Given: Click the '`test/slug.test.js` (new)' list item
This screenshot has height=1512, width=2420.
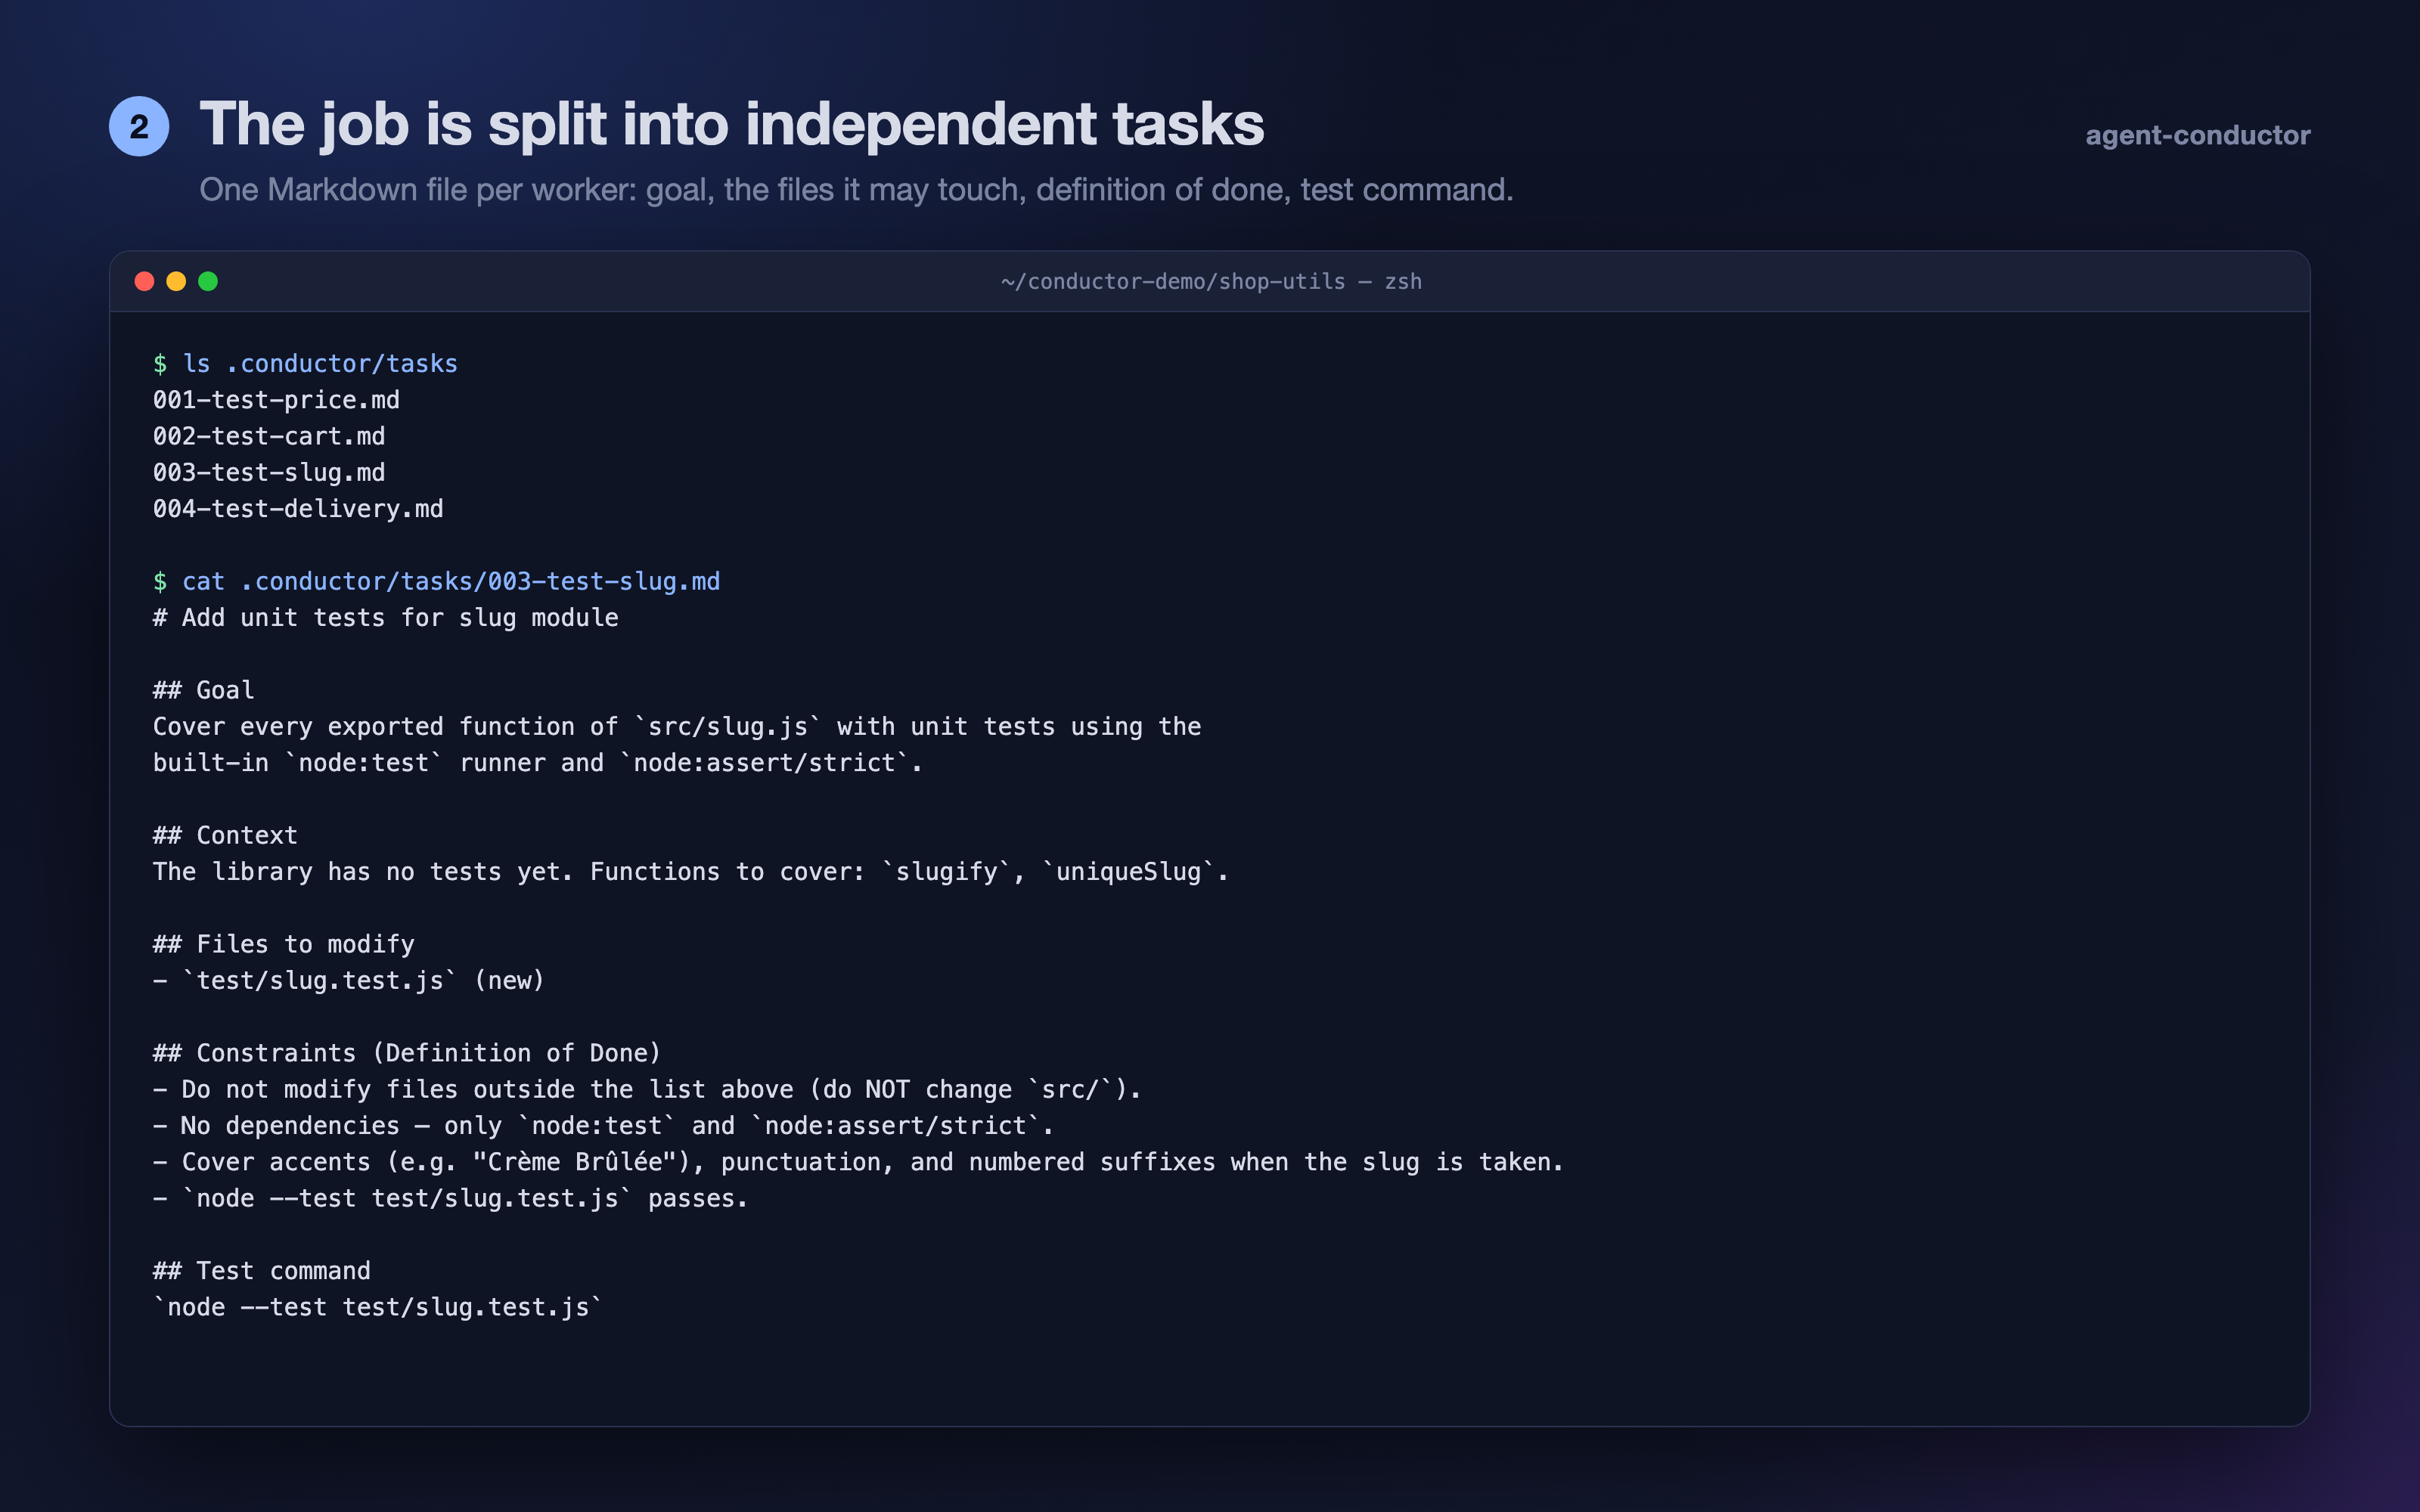Looking at the screenshot, I should point(349,981).
